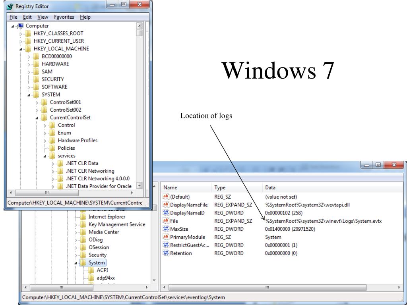Collapse the services key

click(x=45, y=156)
